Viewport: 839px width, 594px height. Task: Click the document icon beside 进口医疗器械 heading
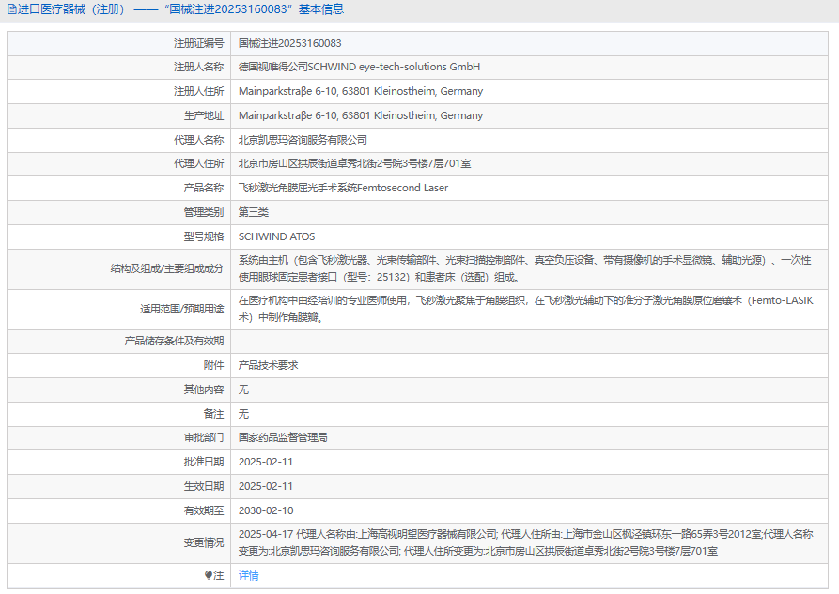(x=11, y=9)
